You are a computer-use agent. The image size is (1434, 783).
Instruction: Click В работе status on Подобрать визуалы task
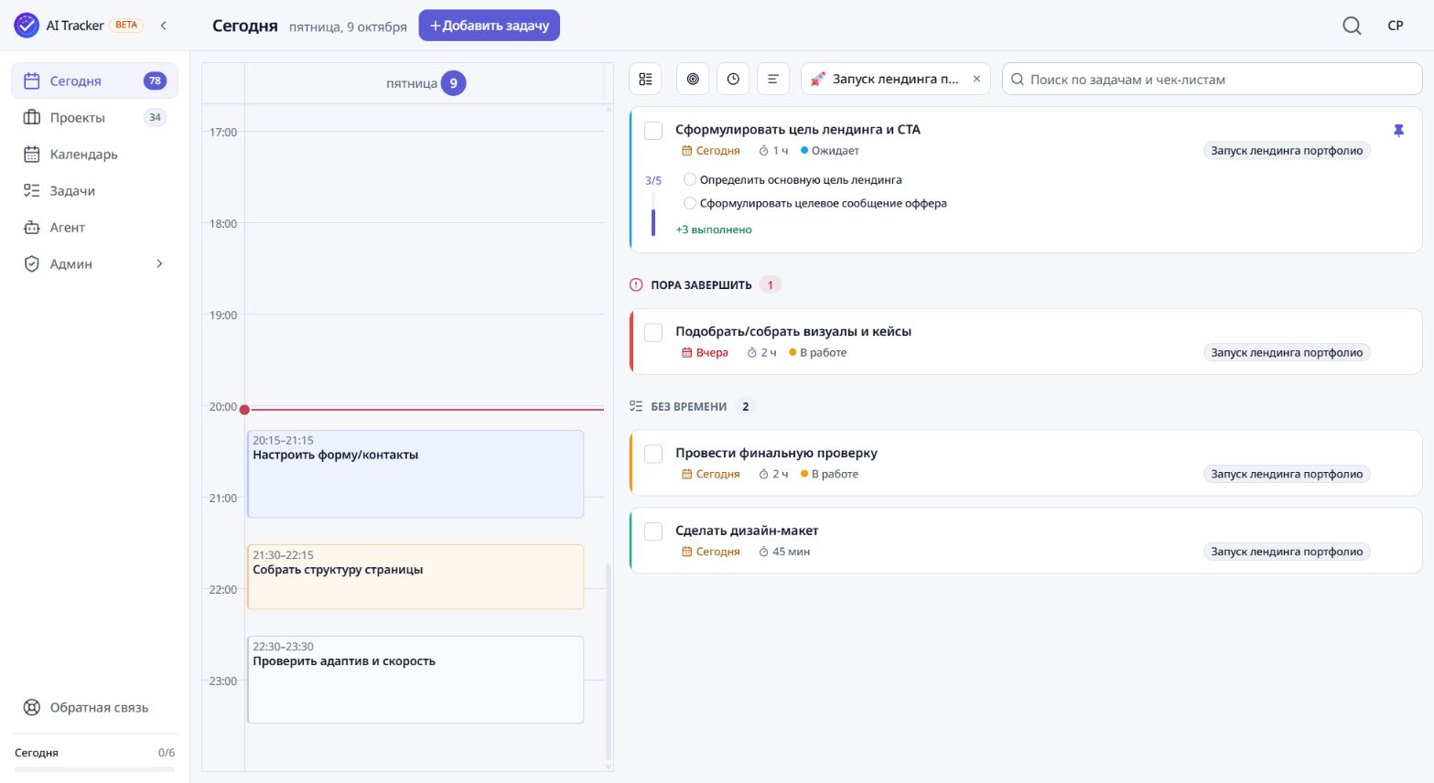coord(818,352)
